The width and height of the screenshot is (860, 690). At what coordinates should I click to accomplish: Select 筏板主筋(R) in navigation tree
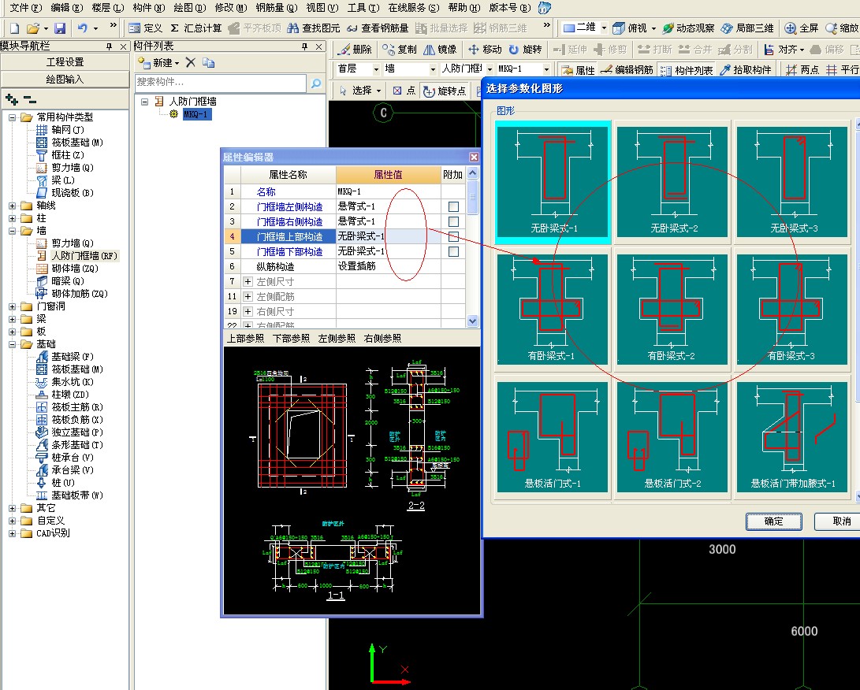(x=76, y=407)
